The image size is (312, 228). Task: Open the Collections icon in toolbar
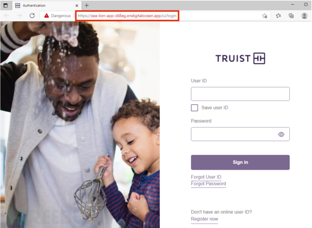pyautogui.click(x=291, y=16)
